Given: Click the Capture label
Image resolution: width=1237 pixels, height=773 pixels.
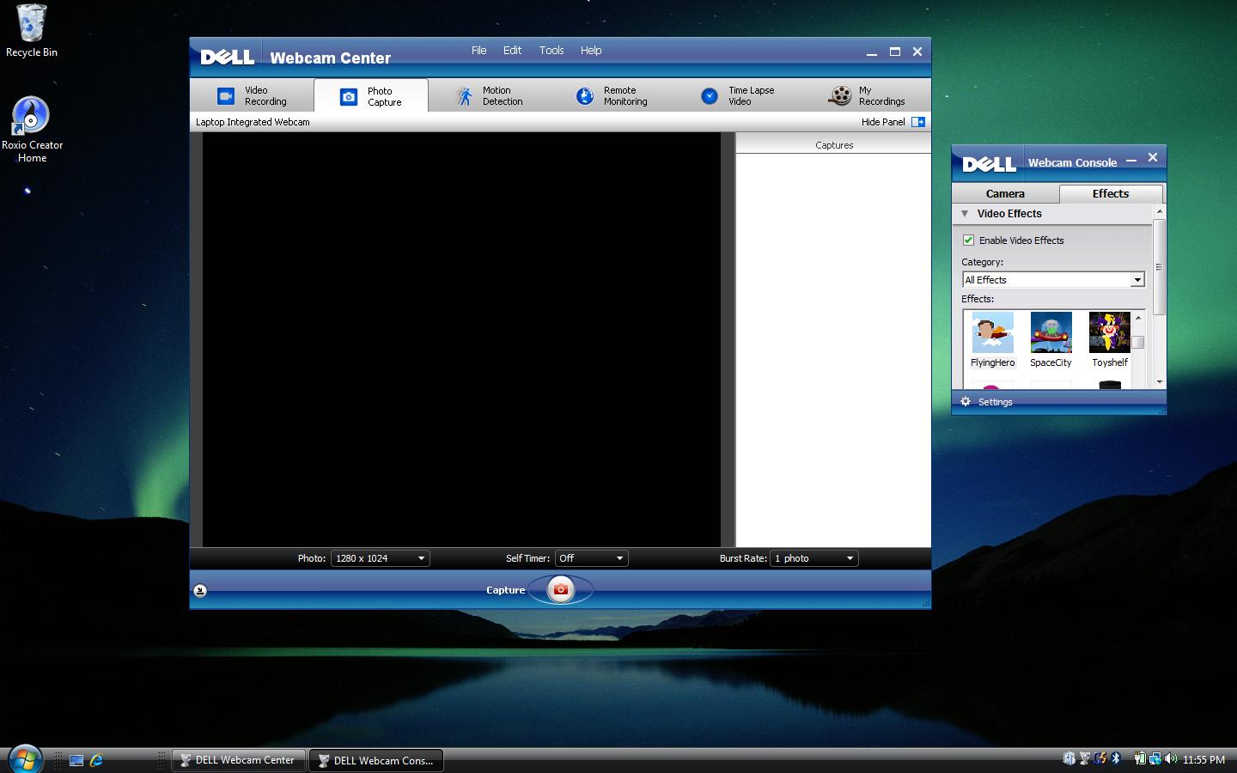Looking at the screenshot, I should click(x=505, y=590).
